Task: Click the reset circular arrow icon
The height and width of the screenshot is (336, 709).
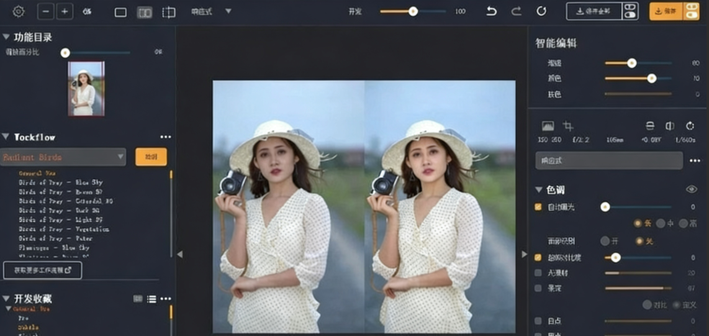Action: pyautogui.click(x=541, y=11)
